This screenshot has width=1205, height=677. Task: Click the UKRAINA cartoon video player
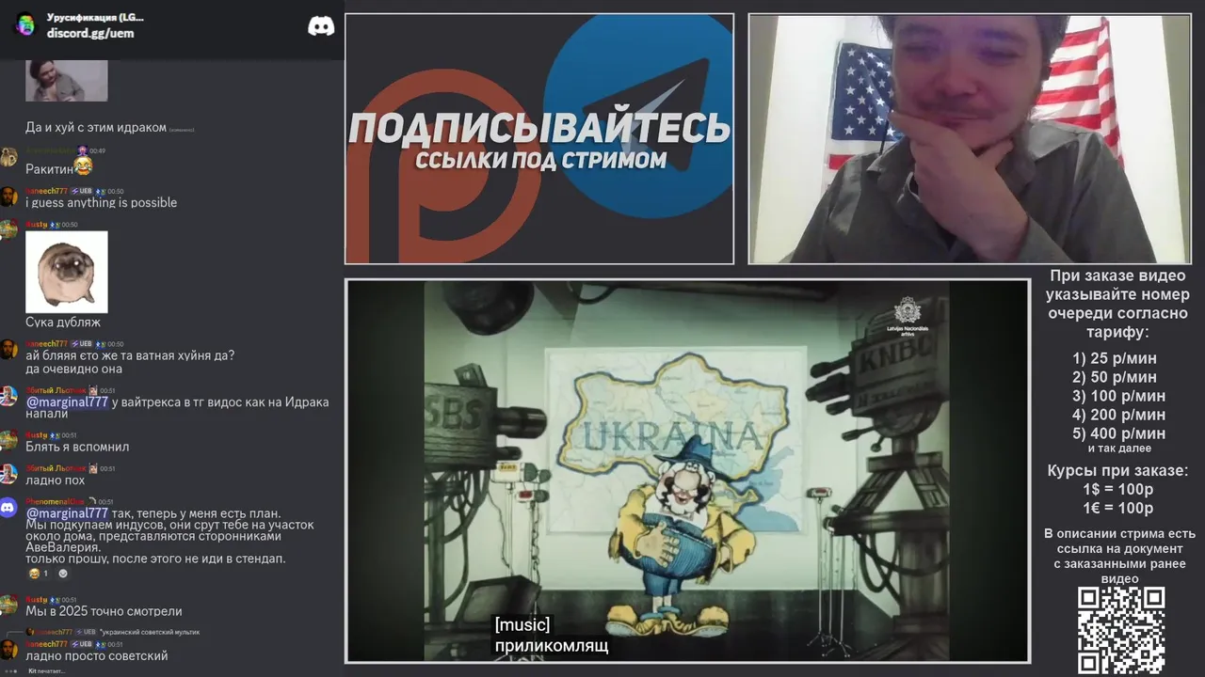[687, 471]
